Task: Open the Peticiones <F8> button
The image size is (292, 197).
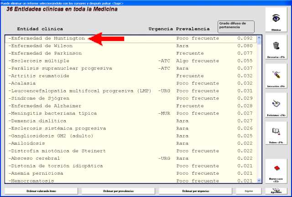Action: 276,105
